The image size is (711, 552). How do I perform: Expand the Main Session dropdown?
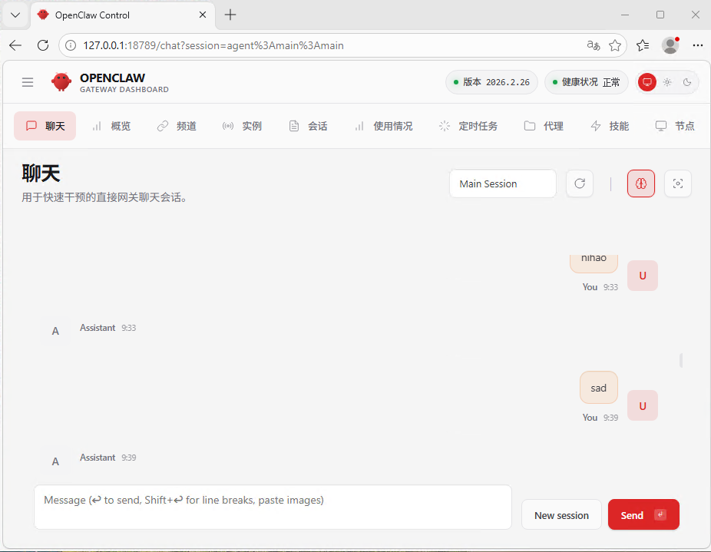coord(502,183)
